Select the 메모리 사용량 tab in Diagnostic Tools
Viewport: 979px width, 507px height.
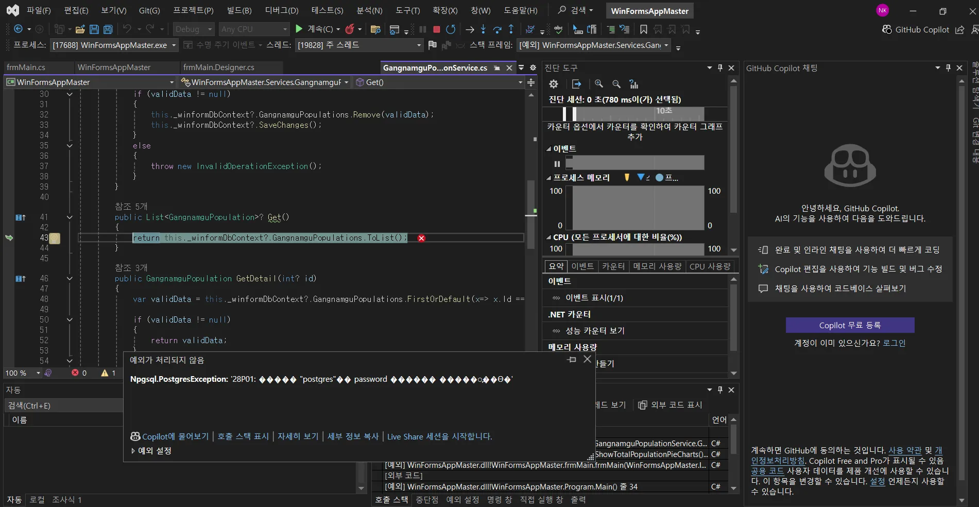(x=657, y=266)
